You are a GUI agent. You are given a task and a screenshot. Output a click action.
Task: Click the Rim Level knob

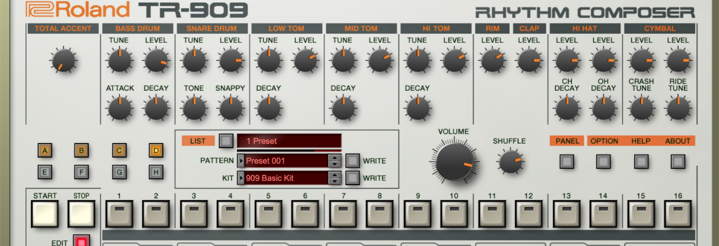pyautogui.click(x=492, y=61)
